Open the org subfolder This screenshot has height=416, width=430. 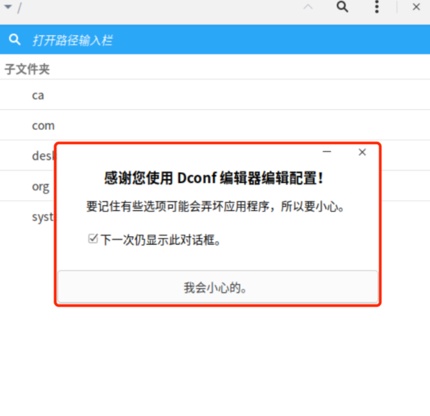coord(27,186)
